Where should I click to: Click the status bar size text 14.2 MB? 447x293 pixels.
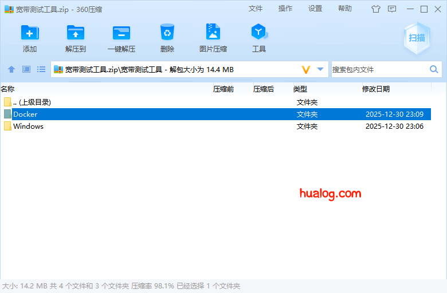click(34, 286)
